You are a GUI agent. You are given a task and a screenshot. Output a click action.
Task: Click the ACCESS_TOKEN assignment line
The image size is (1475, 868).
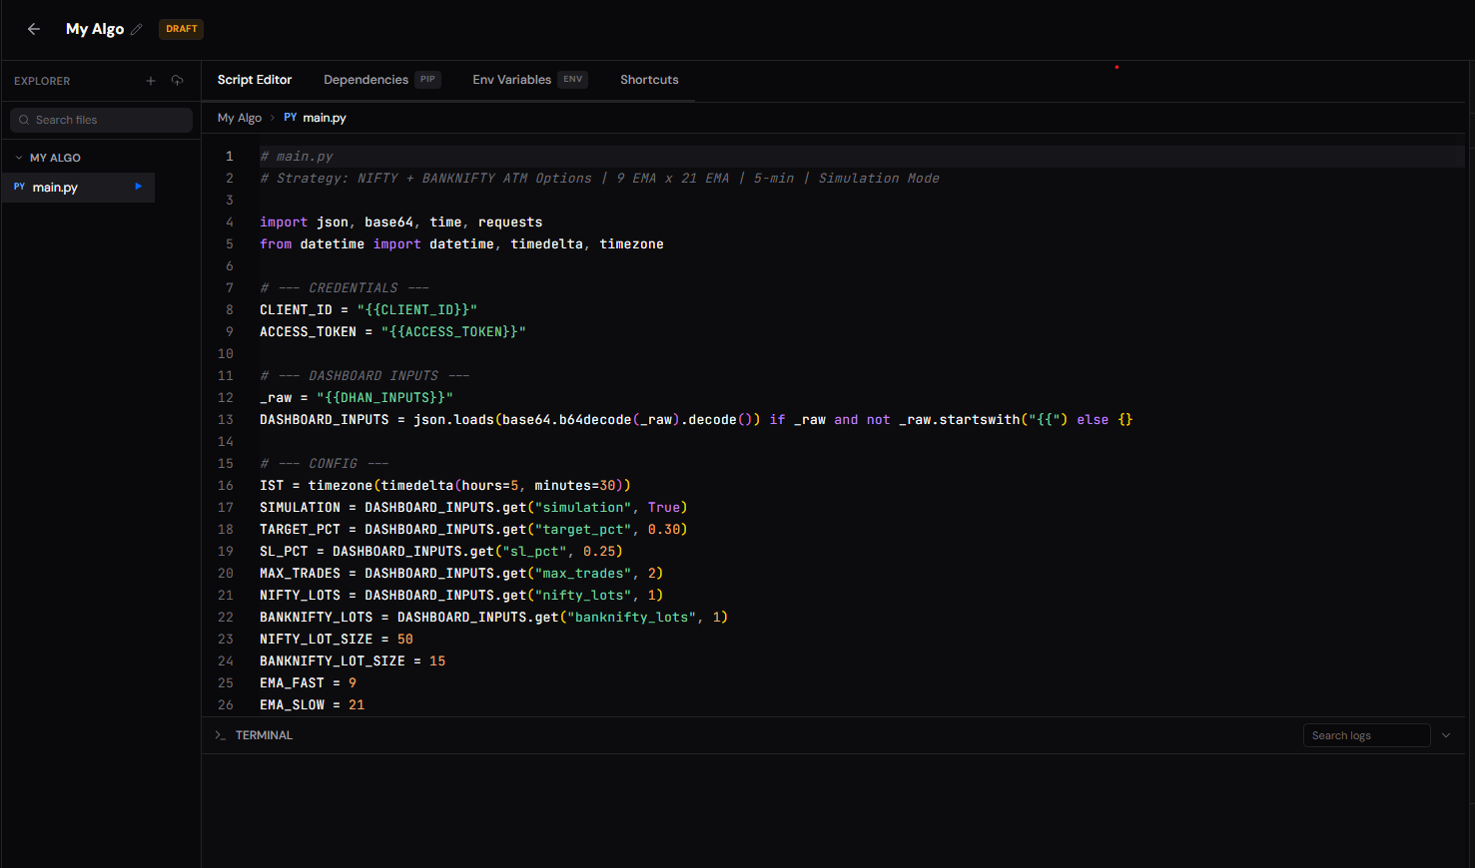tap(392, 332)
